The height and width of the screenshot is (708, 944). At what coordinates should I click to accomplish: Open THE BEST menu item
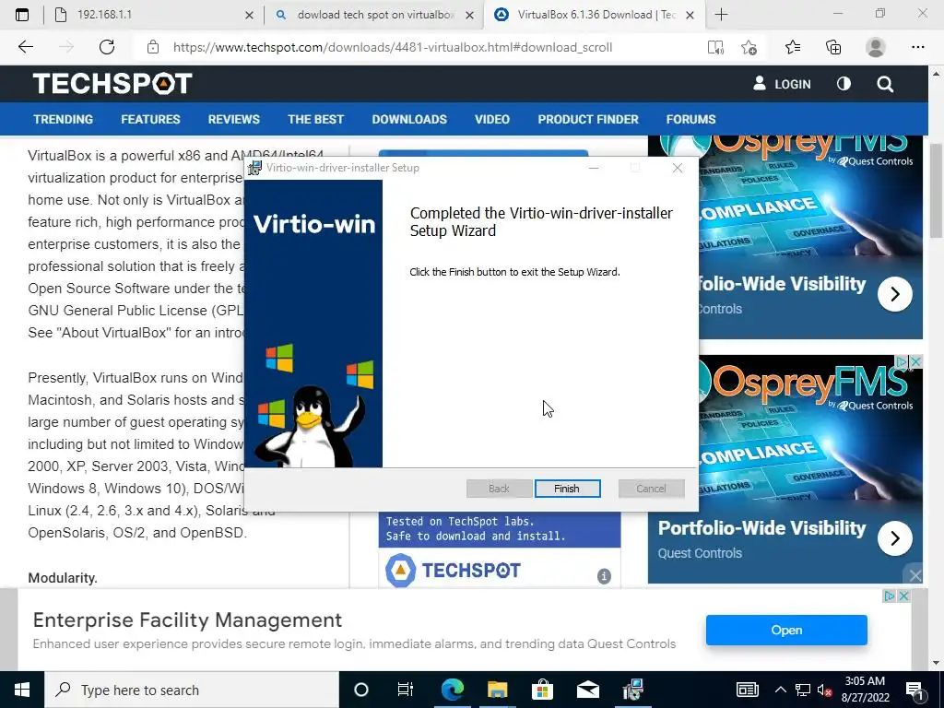click(315, 119)
